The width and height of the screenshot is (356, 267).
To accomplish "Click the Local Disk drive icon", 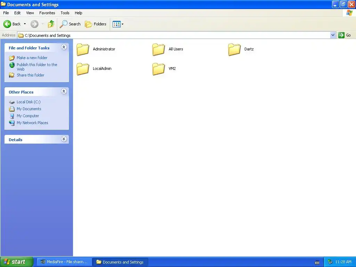I will pyautogui.click(x=12, y=102).
